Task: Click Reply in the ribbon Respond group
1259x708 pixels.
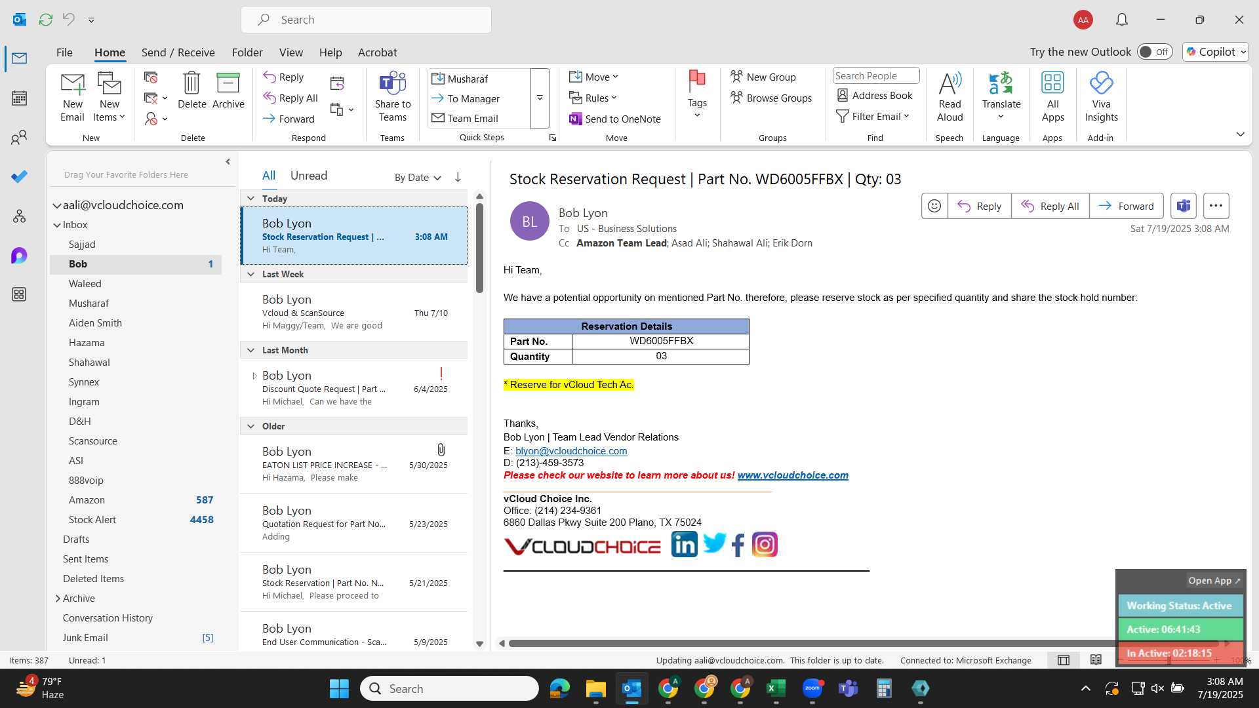Action: (283, 77)
